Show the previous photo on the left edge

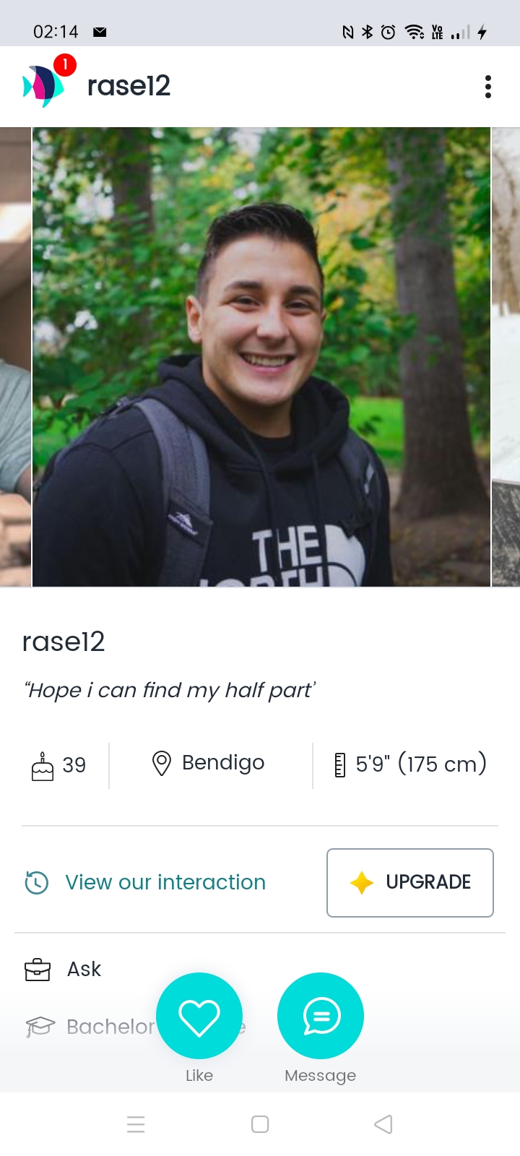click(x=15, y=357)
